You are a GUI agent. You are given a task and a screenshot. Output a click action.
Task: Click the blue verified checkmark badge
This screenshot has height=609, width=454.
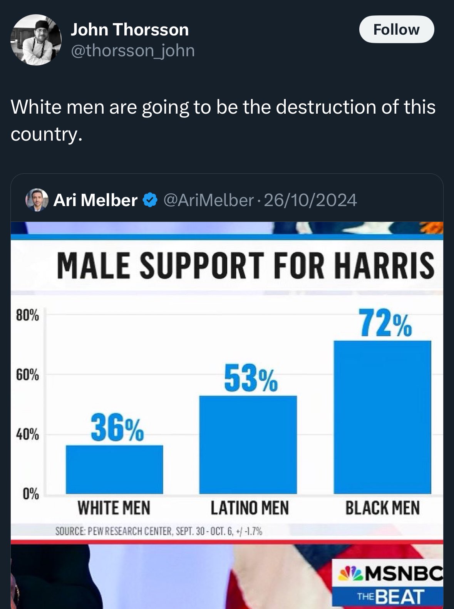[x=150, y=200]
